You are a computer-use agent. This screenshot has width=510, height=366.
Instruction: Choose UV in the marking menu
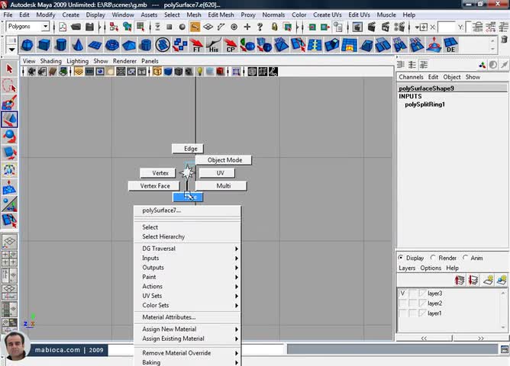pos(217,173)
